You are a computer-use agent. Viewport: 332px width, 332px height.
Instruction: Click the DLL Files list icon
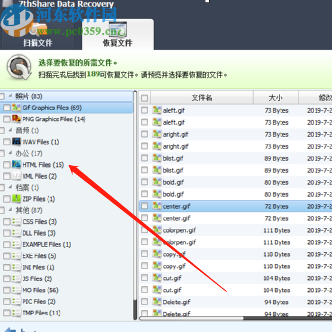coord(16,233)
